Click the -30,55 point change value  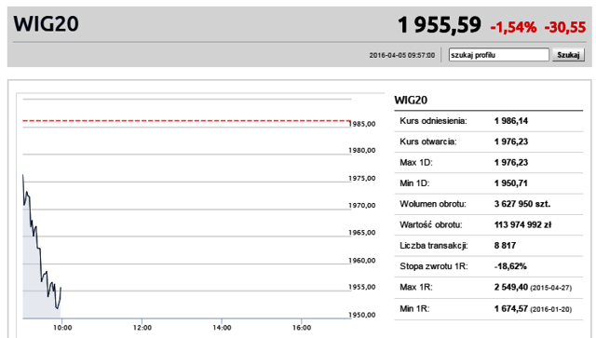tap(565, 27)
